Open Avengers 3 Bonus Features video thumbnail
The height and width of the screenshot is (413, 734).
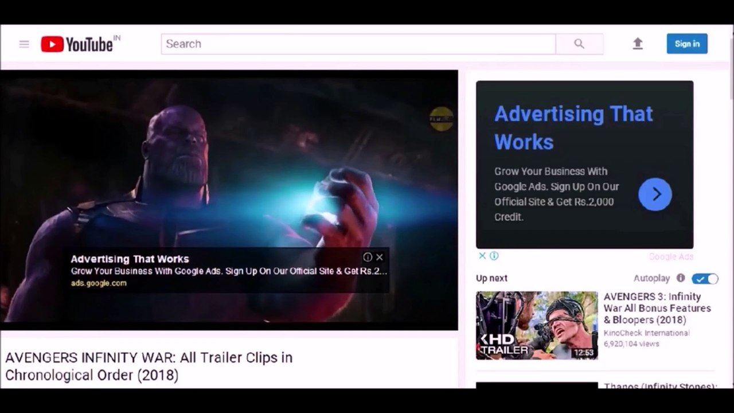pyautogui.click(x=537, y=326)
